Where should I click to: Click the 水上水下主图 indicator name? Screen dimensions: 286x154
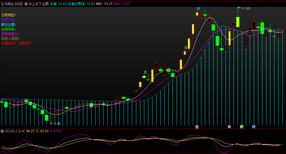(x=39, y=4)
